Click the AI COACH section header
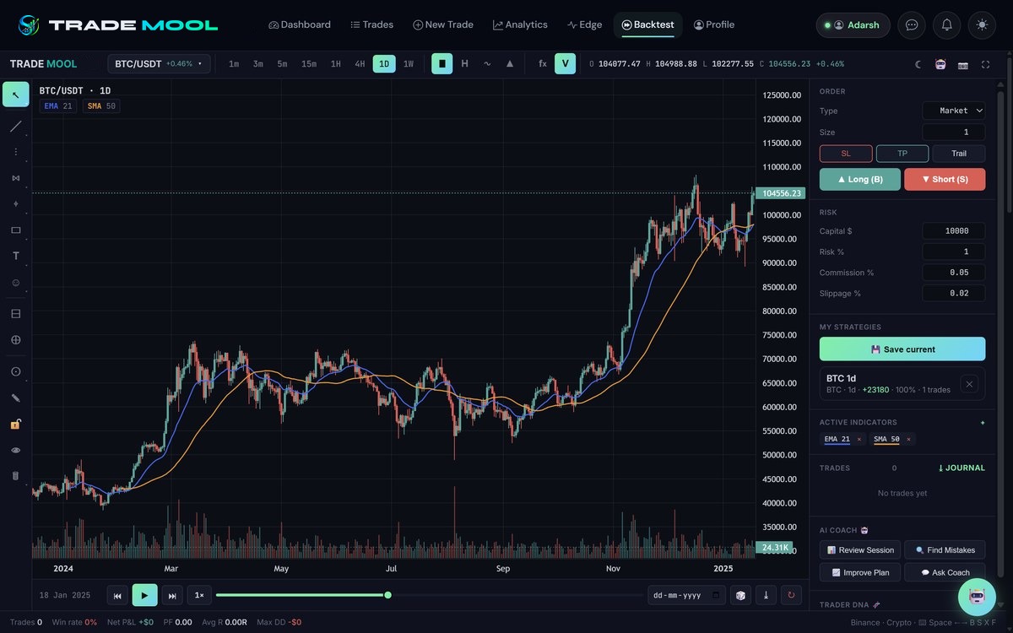Image resolution: width=1013 pixels, height=633 pixels. coord(845,530)
